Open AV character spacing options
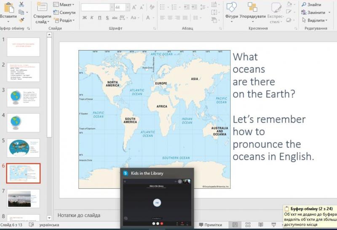Viewport: 337px width, 230px height. 123,18
